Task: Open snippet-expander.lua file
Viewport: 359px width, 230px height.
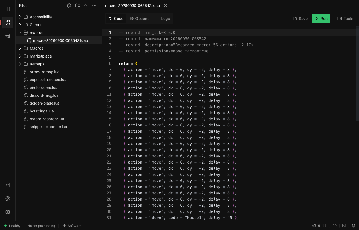Action: point(59,127)
